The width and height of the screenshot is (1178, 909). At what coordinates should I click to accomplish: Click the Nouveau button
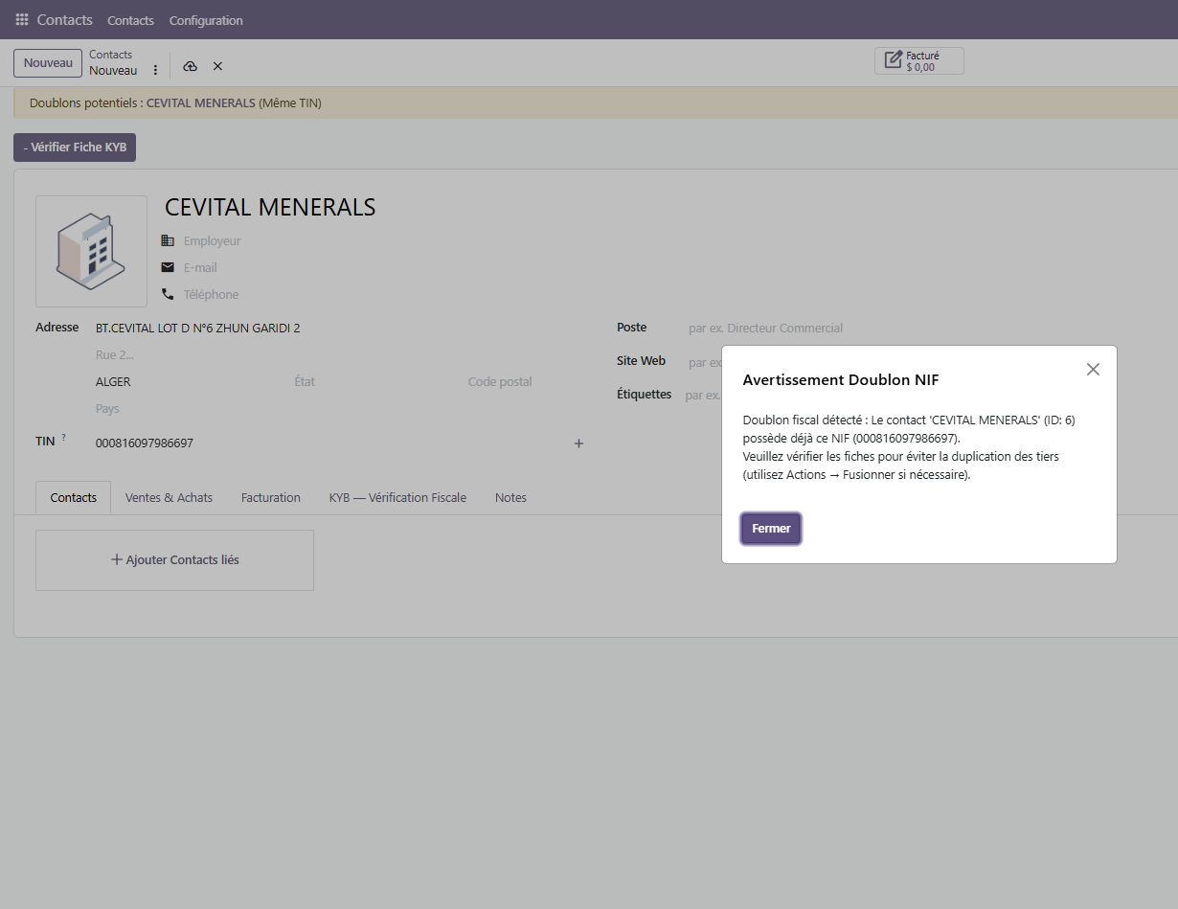point(48,63)
